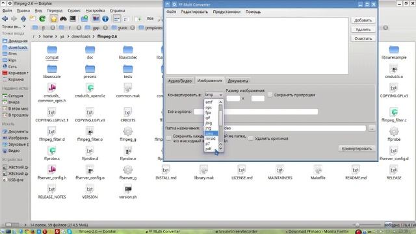Viewport: 416px width, 234px height.
Task: Select cmdutils_common_opts.h file icon
Action: tap(52, 88)
